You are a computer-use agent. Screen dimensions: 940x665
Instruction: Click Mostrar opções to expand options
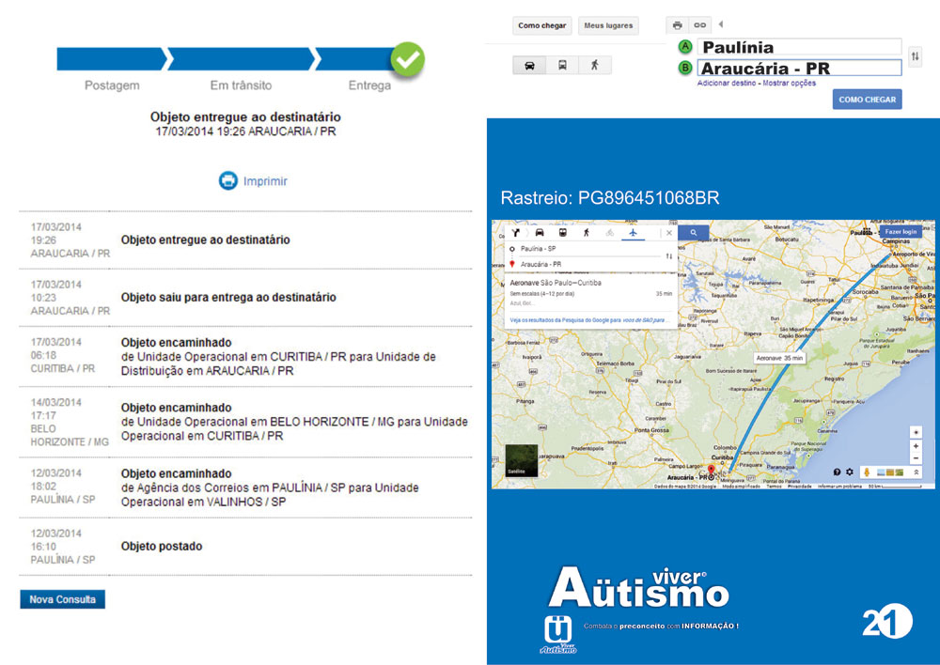click(x=790, y=83)
